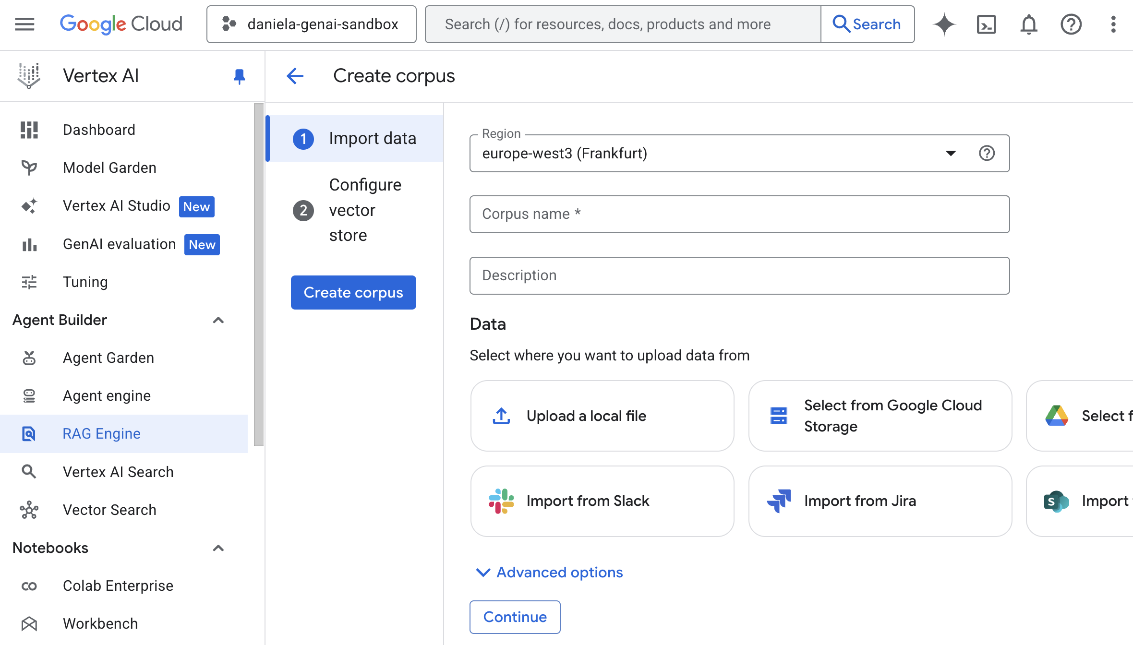The height and width of the screenshot is (645, 1133).
Task: Choose Select from Google Cloud Storage
Action: 880,416
